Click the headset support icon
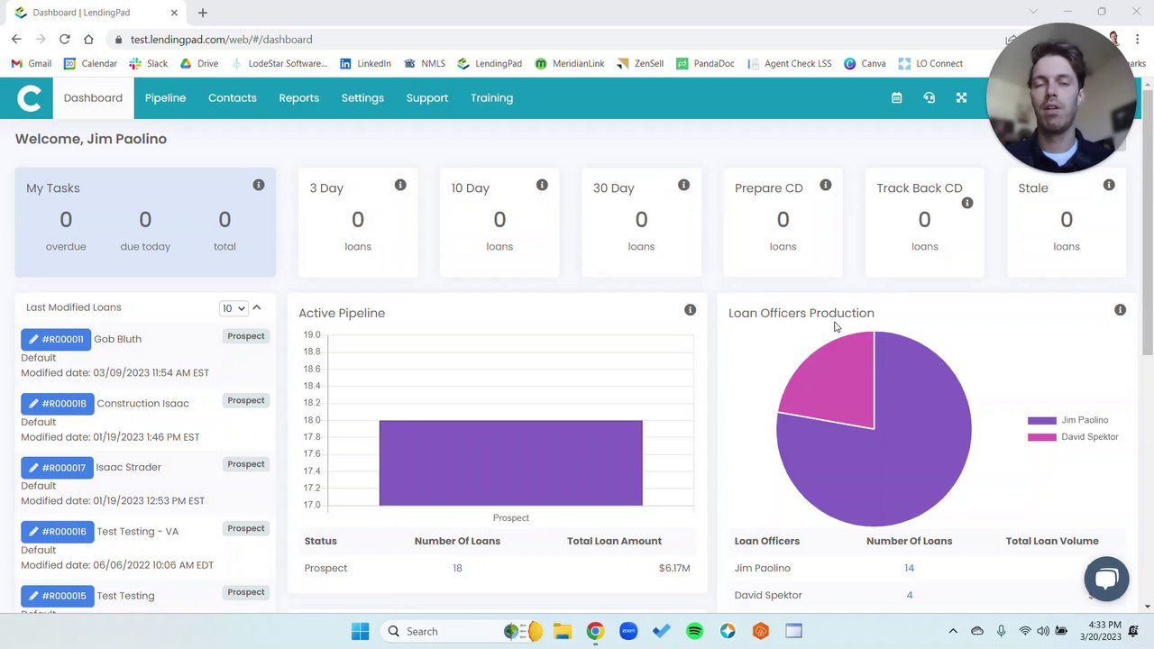The width and height of the screenshot is (1154, 649). pos(929,97)
